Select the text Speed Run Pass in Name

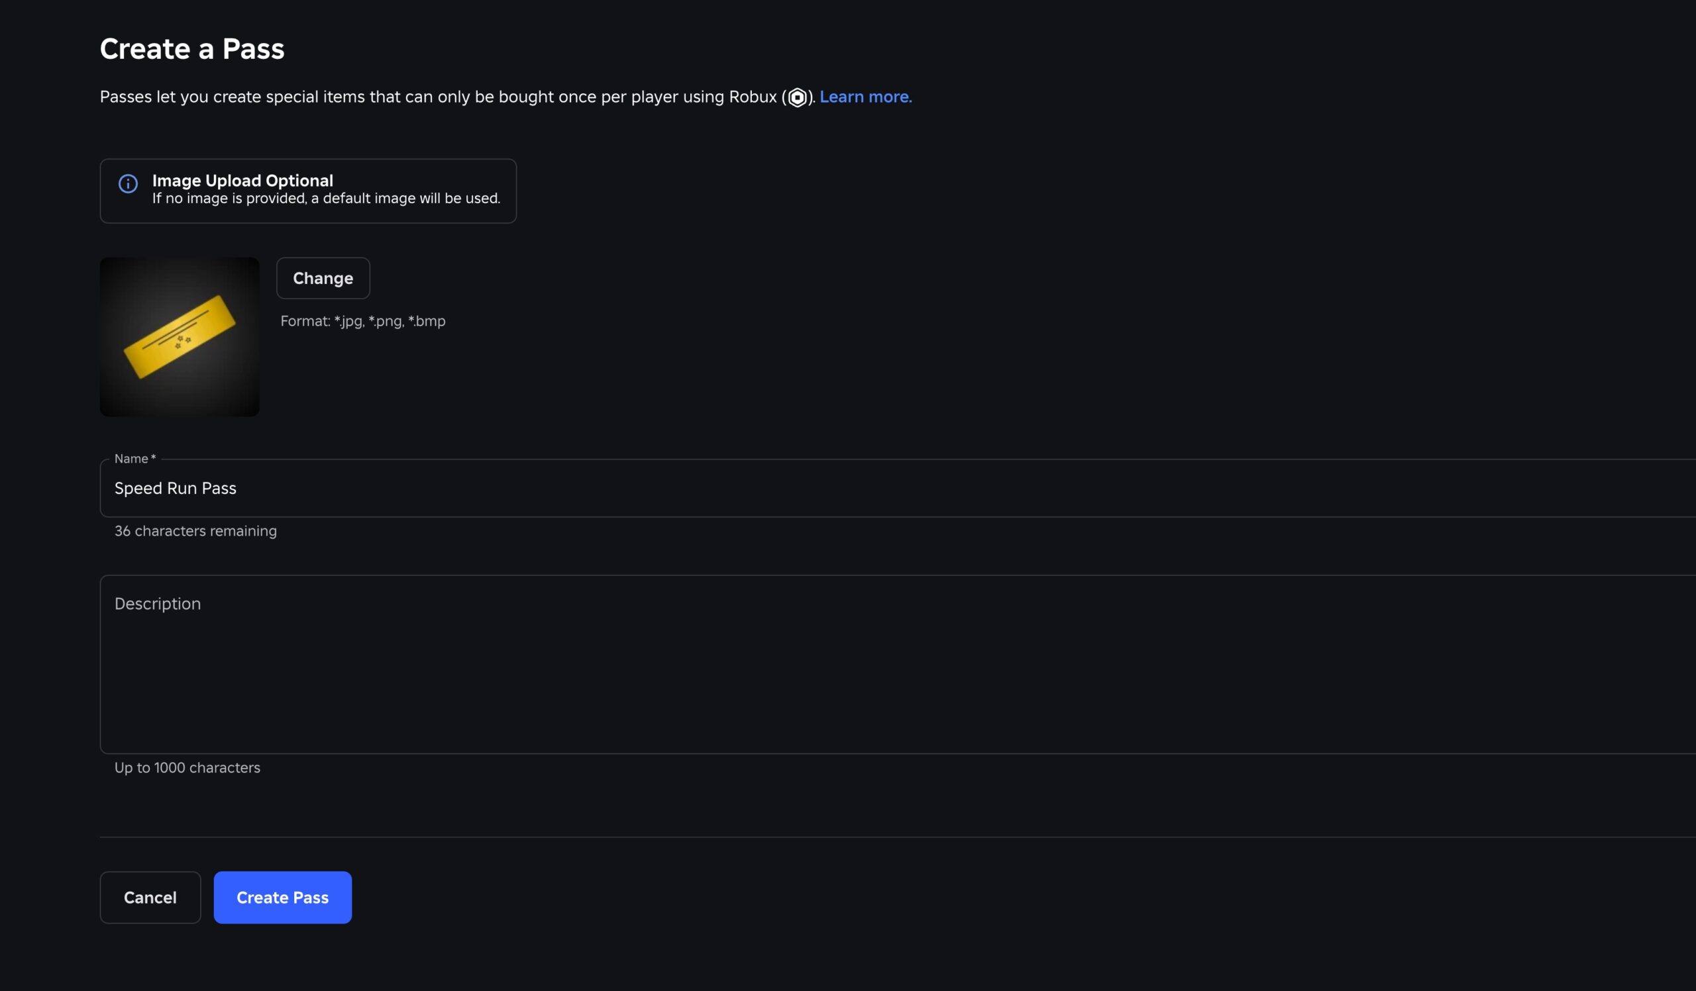point(175,488)
